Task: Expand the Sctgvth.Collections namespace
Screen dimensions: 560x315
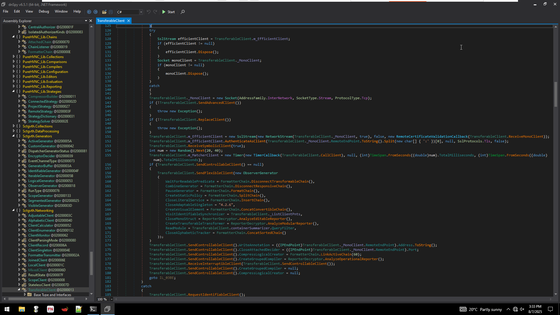Action: pyautogui.click(x=14, y=126)
